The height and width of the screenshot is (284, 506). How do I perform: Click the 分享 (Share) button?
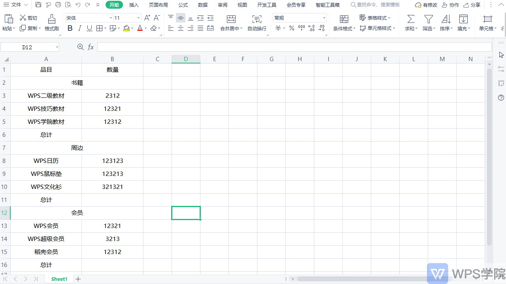472,5
